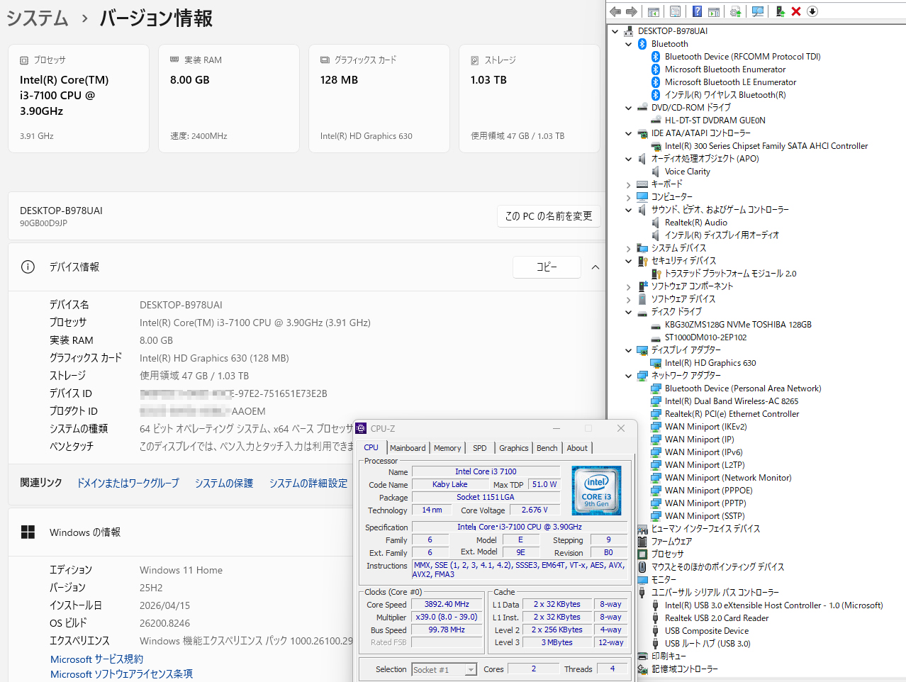Expand the システム デバイス category
Viewport: 906px width, 682px height.
tap(628, 248)
